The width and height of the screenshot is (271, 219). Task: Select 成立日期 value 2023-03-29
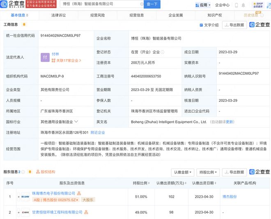click(x=228, y=52)
